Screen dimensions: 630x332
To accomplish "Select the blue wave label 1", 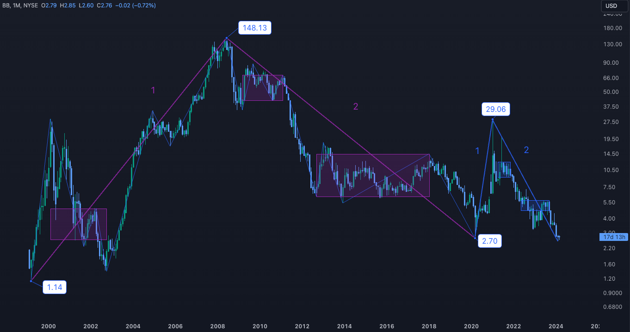I will [x=477, y=150].
